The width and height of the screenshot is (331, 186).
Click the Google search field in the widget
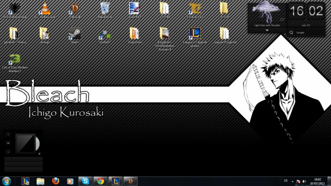click(308, 32)
